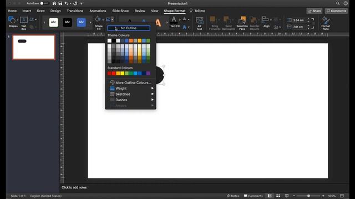Fit slide to window icon
Screen dimensions: 355x199
coord(342,196)
